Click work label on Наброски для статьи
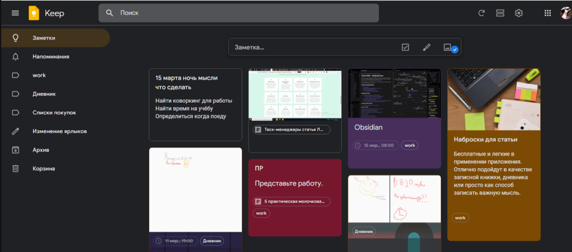The height and width of the screenshot is (252, 572). [x=460, y=218]
